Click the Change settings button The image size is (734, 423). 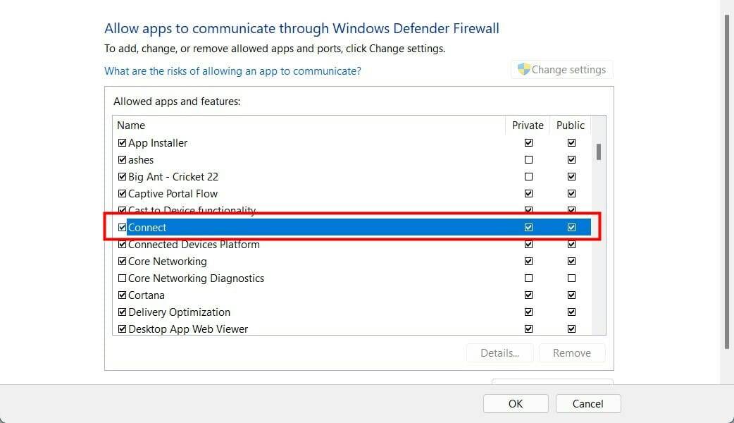click(561, 68)
